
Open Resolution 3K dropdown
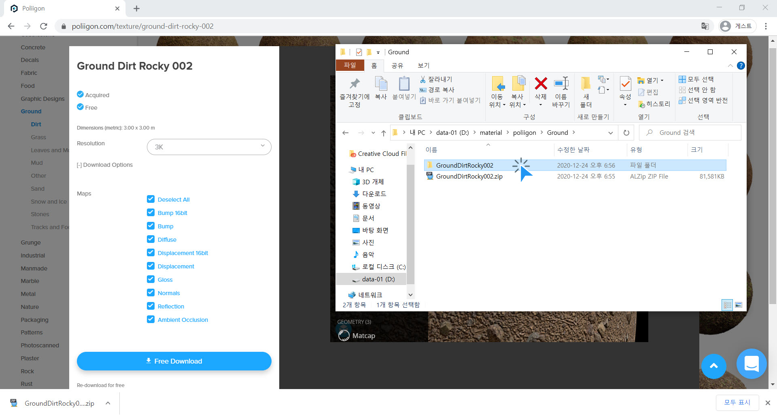(x=209, y=147)
